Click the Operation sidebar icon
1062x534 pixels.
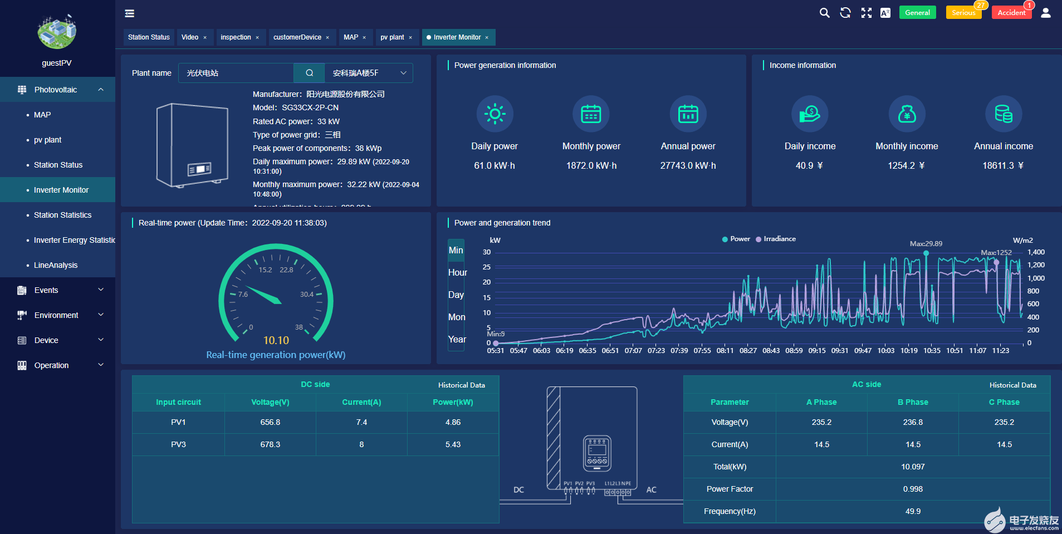click(22, 365)
